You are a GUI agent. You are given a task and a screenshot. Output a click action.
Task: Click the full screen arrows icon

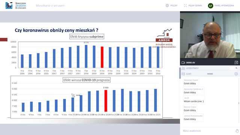(x=185, y=6)
